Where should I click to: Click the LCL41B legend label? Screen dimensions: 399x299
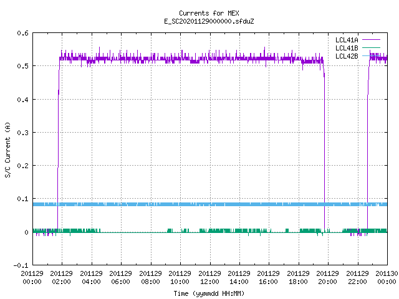347,48
